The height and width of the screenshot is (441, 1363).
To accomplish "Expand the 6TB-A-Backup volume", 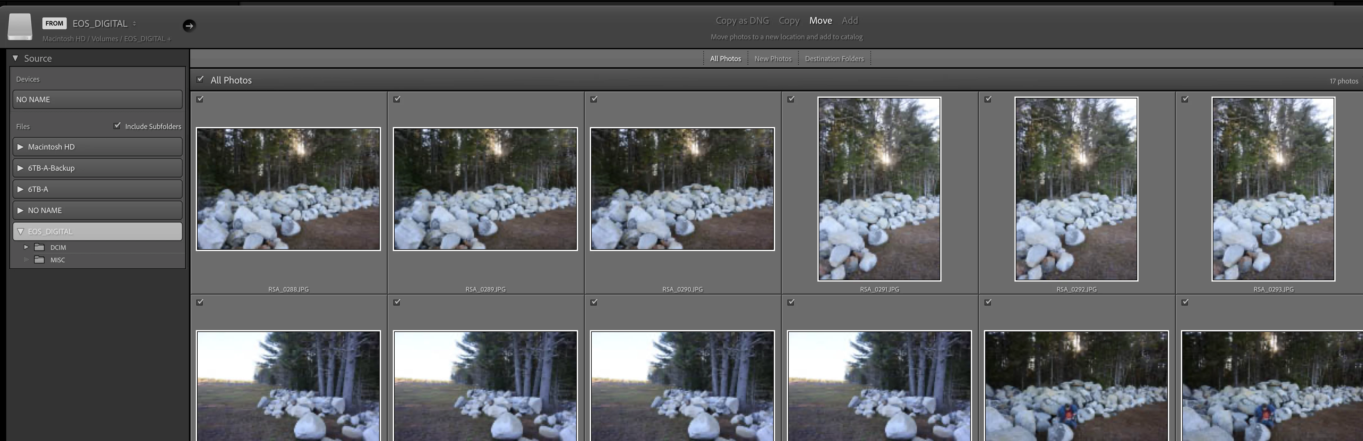I will [x=20, y=168].
